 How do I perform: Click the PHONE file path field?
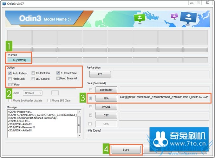[x=165, y=106]
